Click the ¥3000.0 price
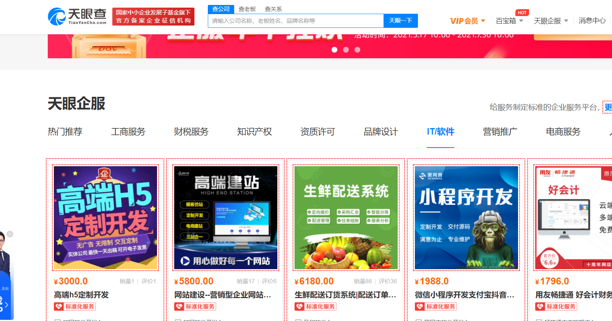 [71, 281]
